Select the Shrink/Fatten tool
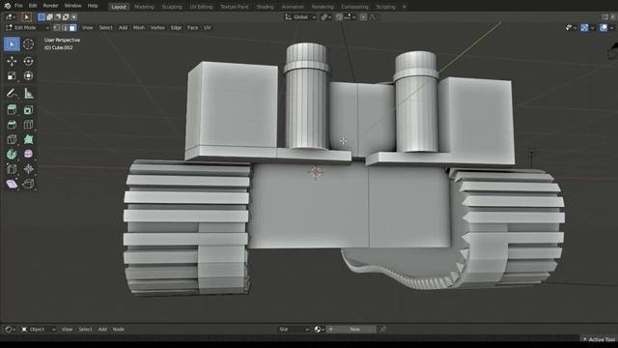The image size is (618, 348). coord(28,169)
